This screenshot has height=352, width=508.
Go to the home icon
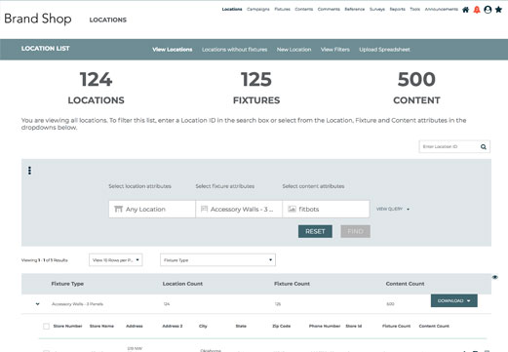[465, 10]
